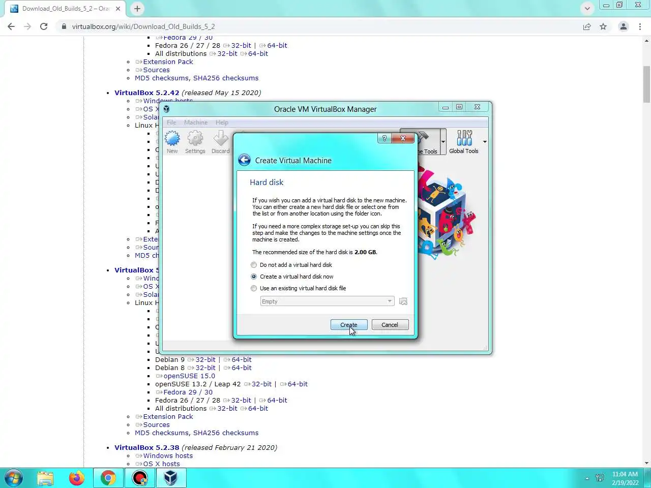The image size is (651, 488).
Task: Open the VirtualBox 5.2.38 link
Action: click(147, 447)
